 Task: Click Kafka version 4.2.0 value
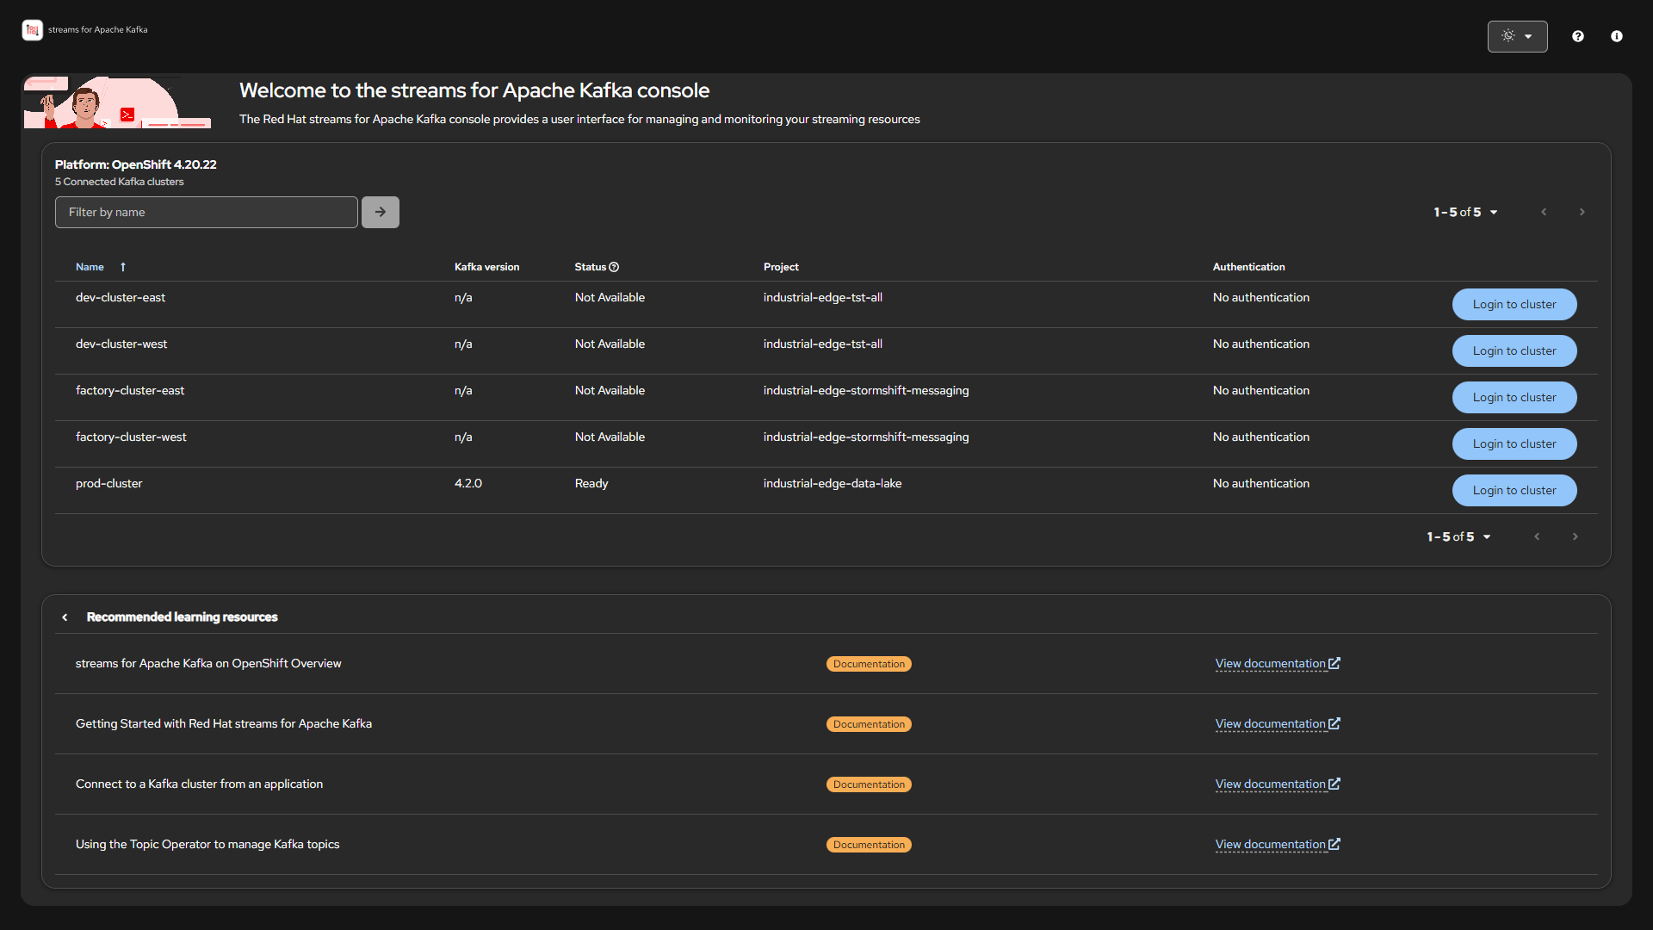point(468,483)
